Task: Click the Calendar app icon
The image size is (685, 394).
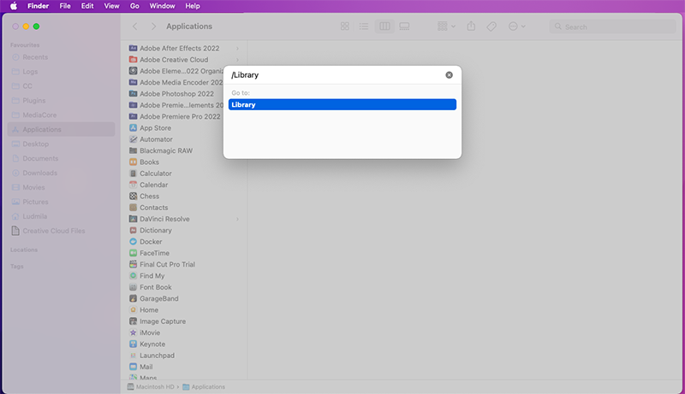Action: 134,185
